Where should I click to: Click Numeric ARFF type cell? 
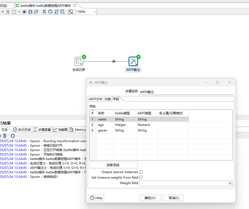(x=147, y=125)
